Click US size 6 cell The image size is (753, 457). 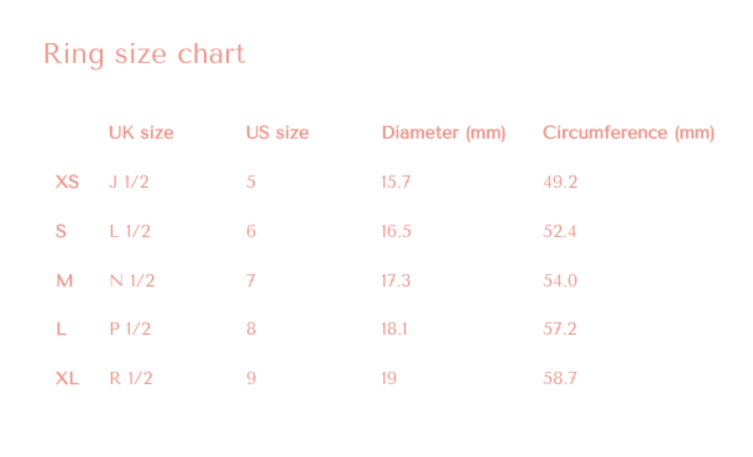pyautogui.click(x=250, y=232)
